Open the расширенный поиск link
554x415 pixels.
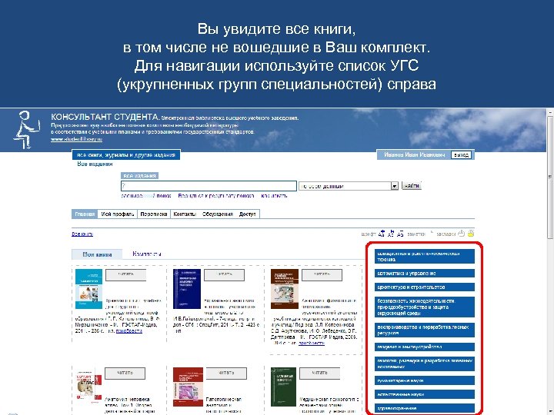click(146, 196)
